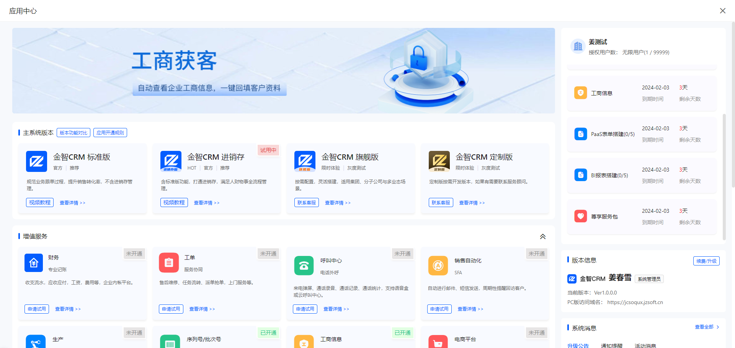Open the 查看全部 system messages arrow
The height and width of the screenshot is (348, 735).
pyautogui.click(x=718, y=327)
